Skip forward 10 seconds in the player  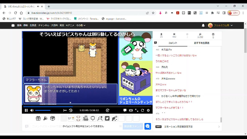tap(108, 110)
